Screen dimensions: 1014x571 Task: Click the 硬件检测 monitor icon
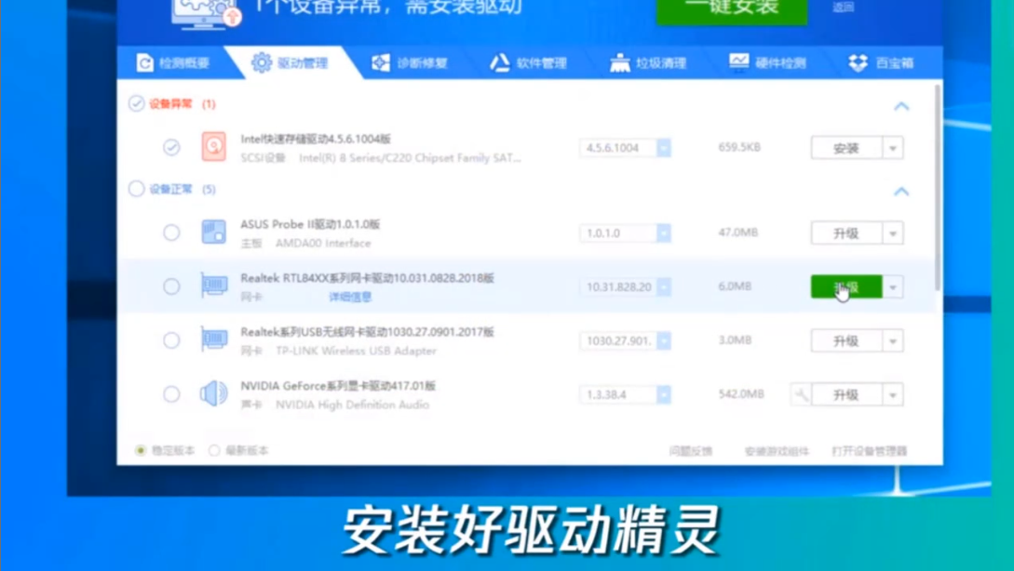tap(738, 61)
